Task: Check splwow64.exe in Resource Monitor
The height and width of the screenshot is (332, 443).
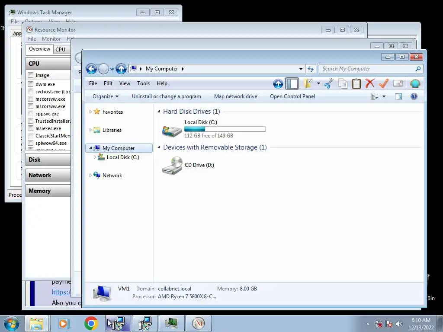Action: click(x=31, y=143)
